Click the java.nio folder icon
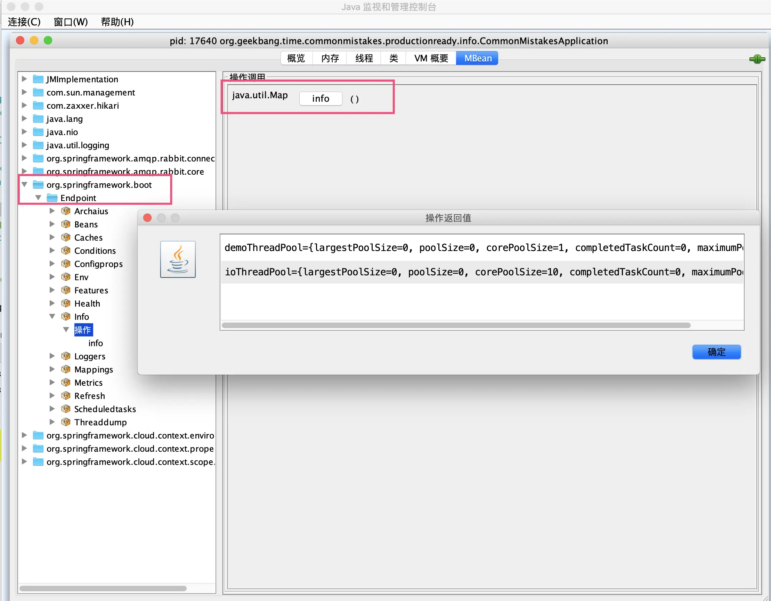 tap(38, 132)
